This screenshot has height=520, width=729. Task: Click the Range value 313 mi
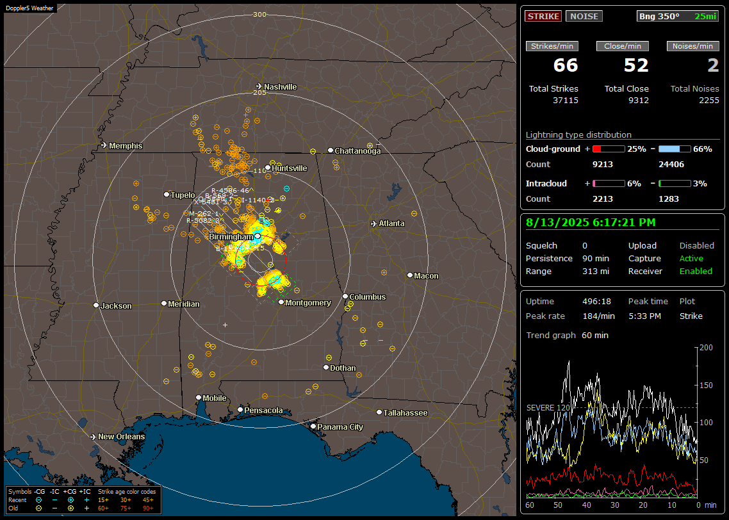tap(596, 272)
